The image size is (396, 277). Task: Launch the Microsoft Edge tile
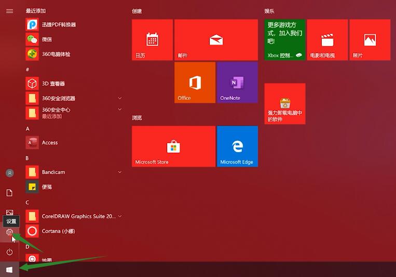[x=237, y=147]
